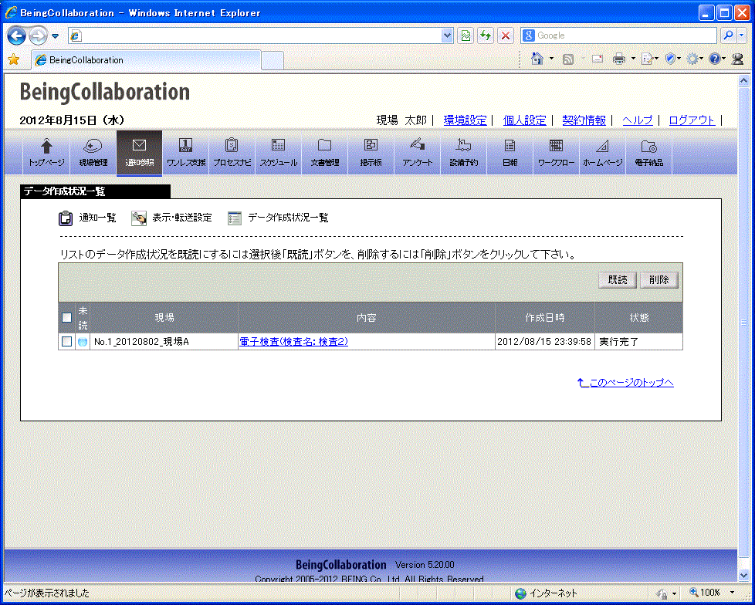
Task: Click the IE Home toolbar icon
Action: pyautogui.click(x=537, y=59)
